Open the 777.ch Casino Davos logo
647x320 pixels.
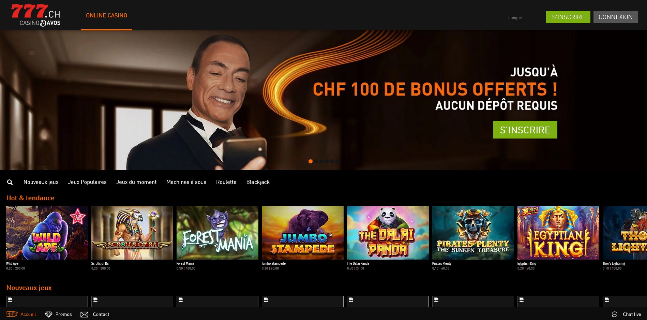pos(36,15)
